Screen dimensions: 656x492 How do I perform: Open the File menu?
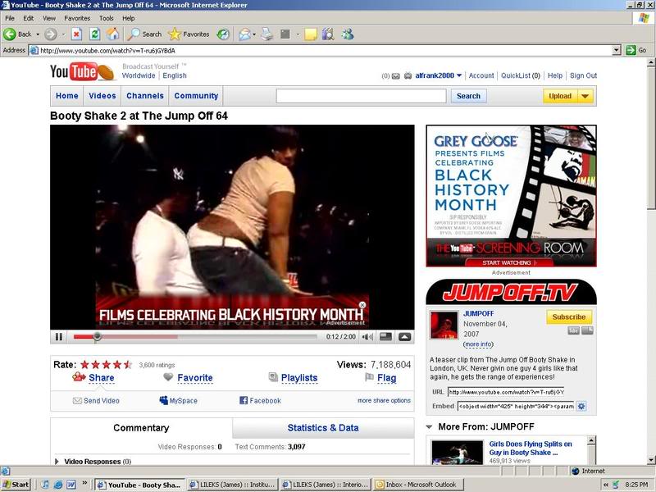pyautogui.click(x=10, y=18)
